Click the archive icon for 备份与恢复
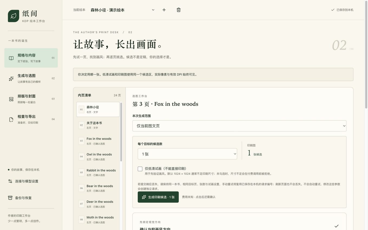Image resolution: width=368 pixels, height=230 pixels. pos(10,198)
